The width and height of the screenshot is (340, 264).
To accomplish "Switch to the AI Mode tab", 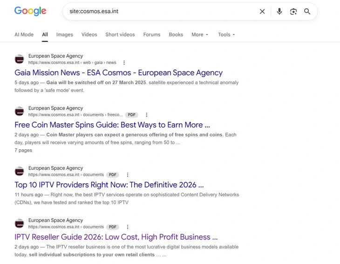I will coord(24,35).
